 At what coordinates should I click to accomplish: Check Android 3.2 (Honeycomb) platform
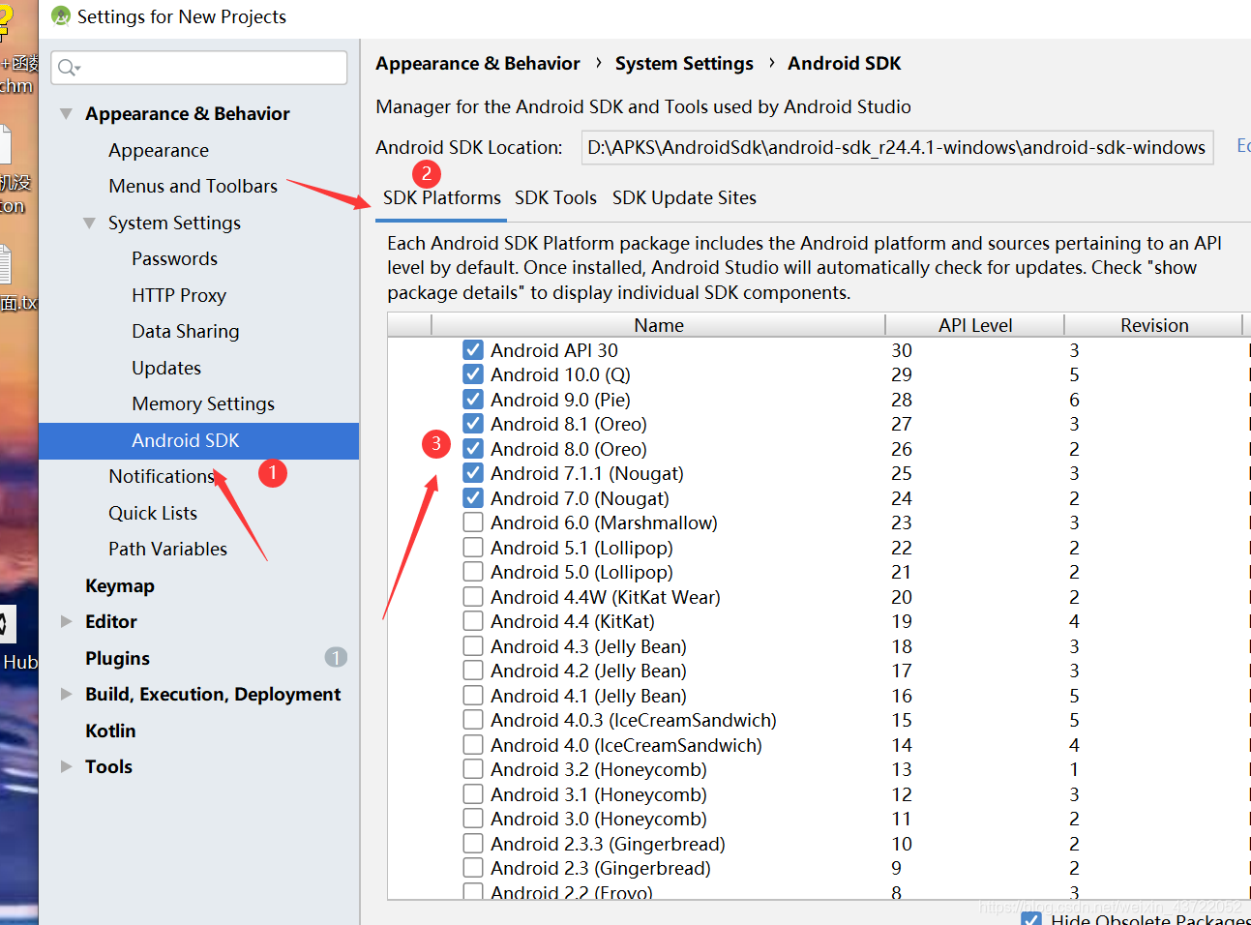click(x=473, y=769)
